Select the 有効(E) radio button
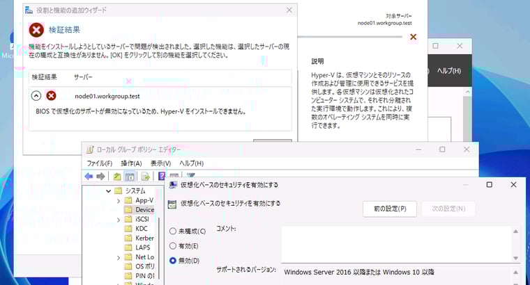 coord(173,246)
